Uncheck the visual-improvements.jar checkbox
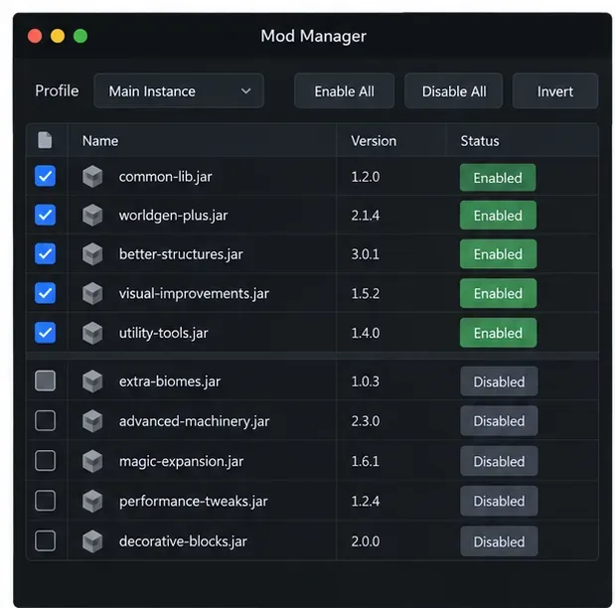The width and height of the screenshot is (615, 608). (x=45, y=293)
